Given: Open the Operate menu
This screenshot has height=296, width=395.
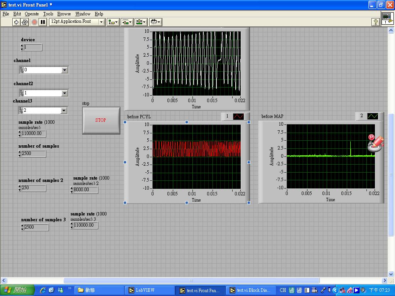Looking at the screenshot, I should 31,13.
